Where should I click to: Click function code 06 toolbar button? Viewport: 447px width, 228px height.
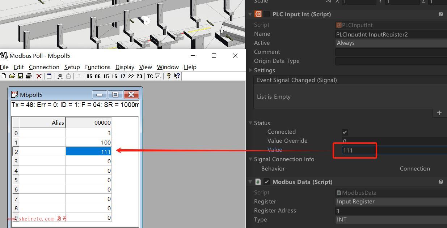tap(98, 76)
